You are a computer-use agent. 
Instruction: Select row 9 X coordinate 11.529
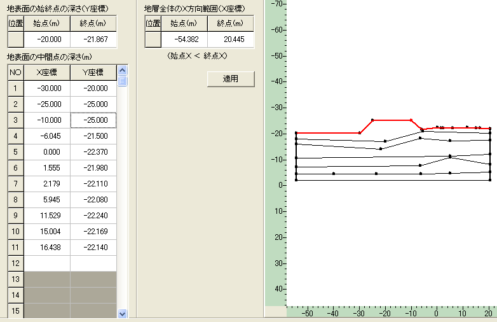[47, 215]
